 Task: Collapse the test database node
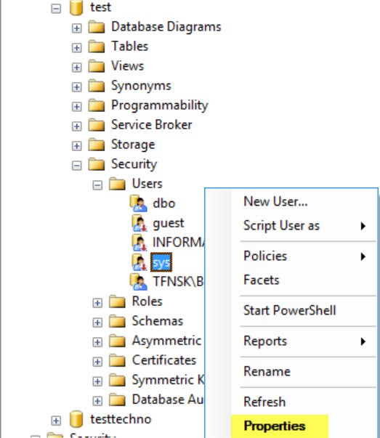(x=56, y=9)
